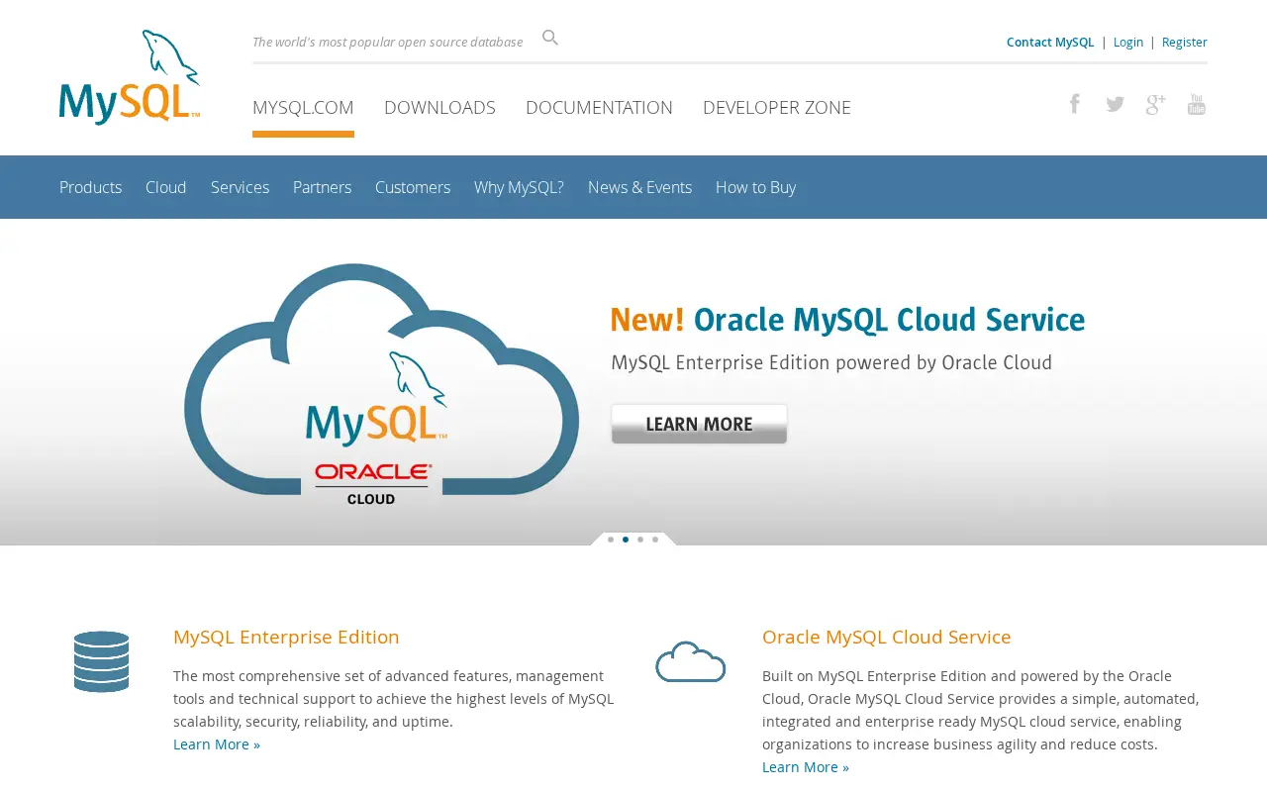Select News & Events in navigation
Image resolution: width=1267 pixels, height=792 pixels.
click(639, 187)
